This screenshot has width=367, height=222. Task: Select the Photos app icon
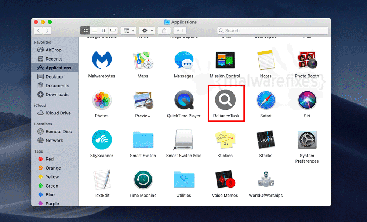point(102,100)
